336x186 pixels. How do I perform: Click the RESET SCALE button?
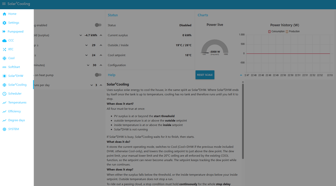coord(205,75)
